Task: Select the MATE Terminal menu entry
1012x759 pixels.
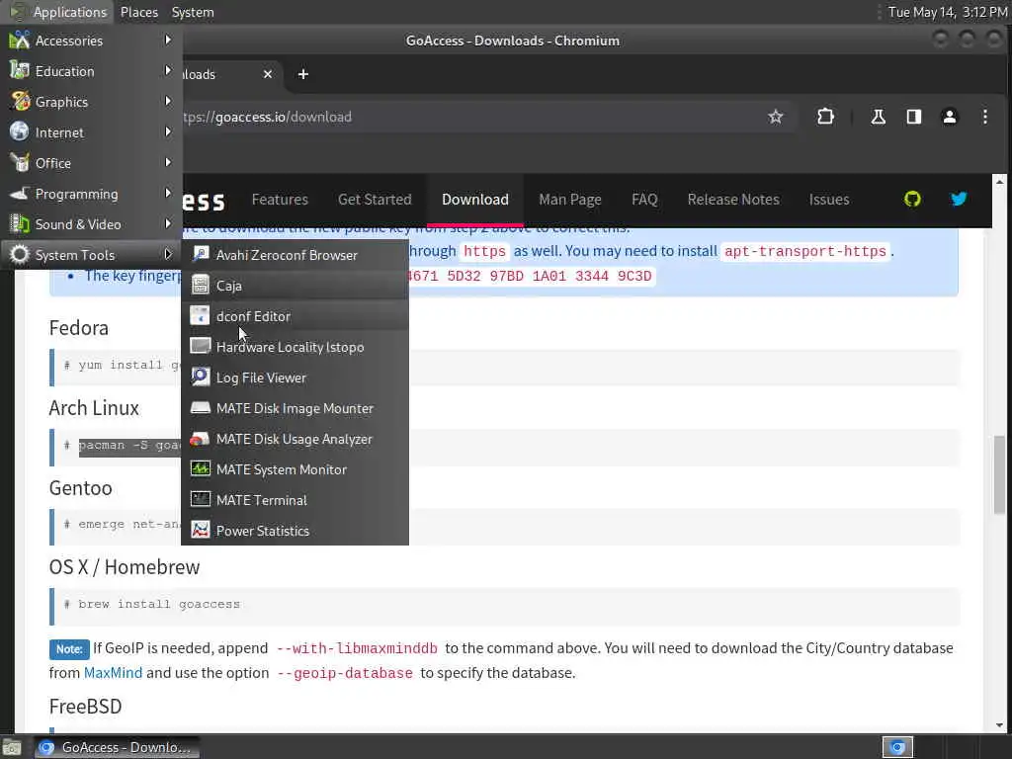Action: tap(295, 500)
